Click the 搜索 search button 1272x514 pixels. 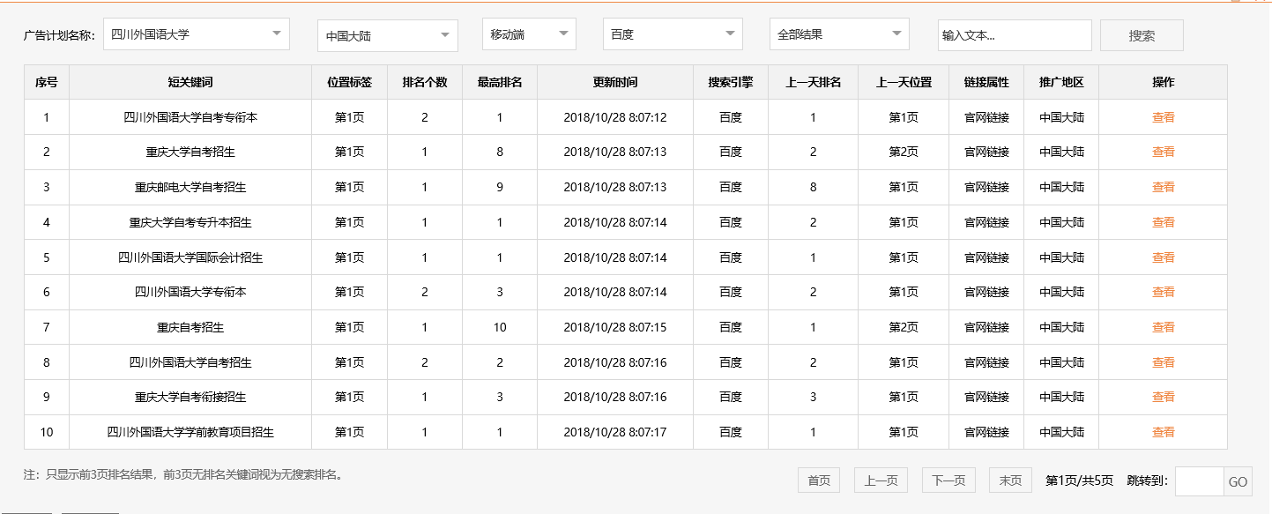[x=1142, y=34]
